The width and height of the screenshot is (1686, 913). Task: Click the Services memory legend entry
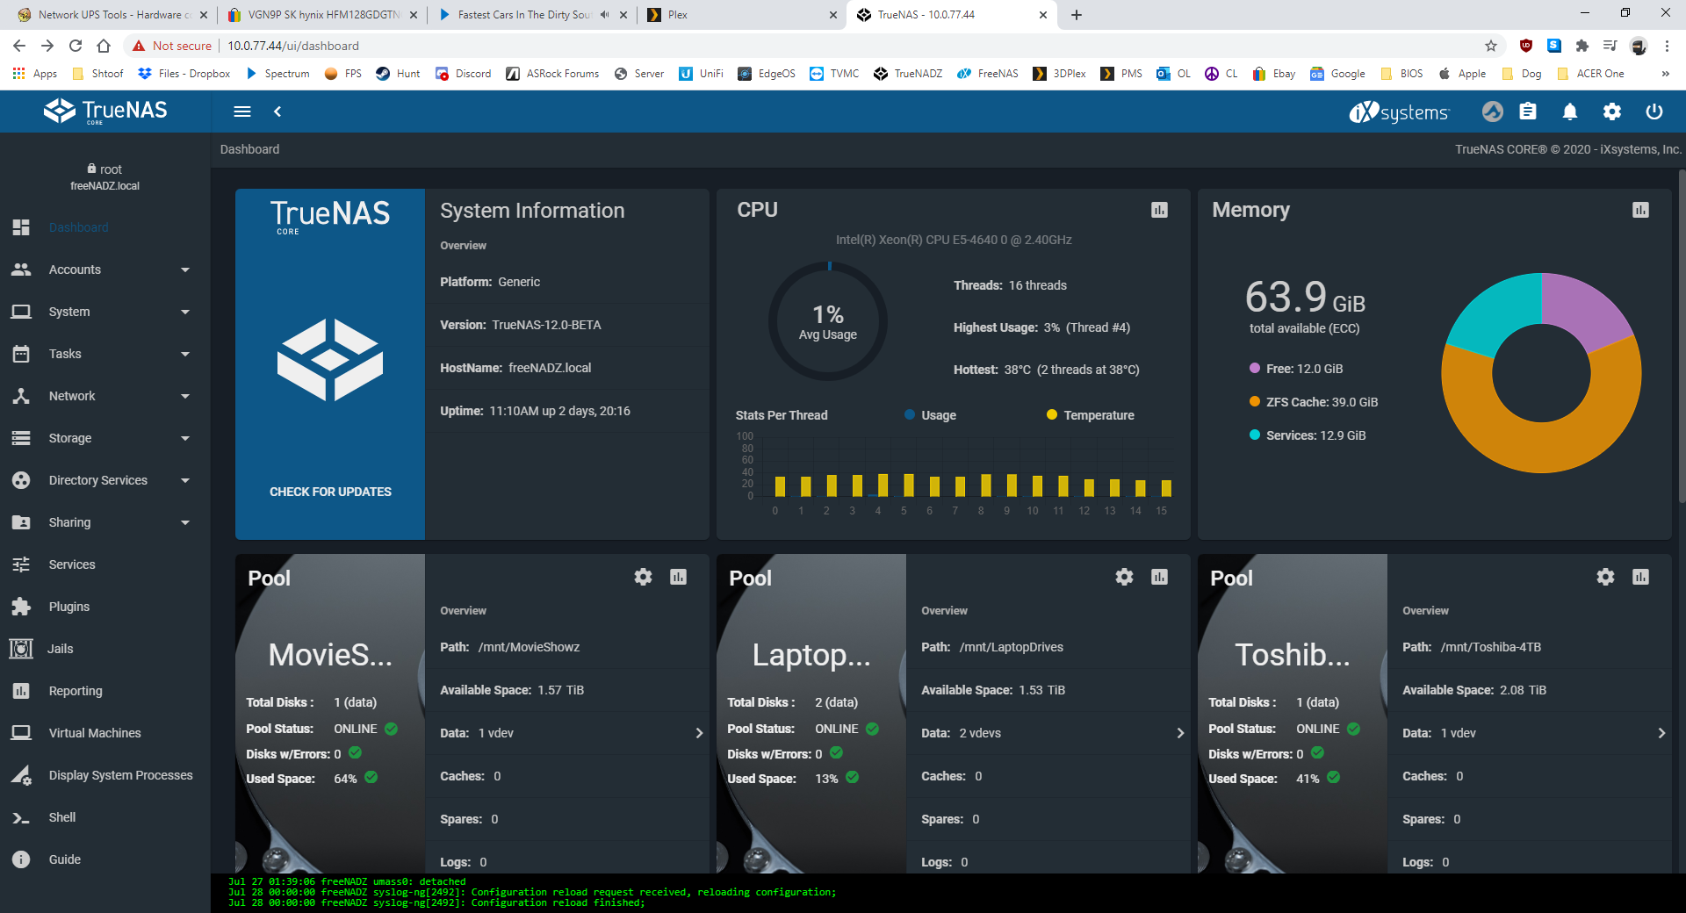pyautogui.click(x=1308, y=435)
